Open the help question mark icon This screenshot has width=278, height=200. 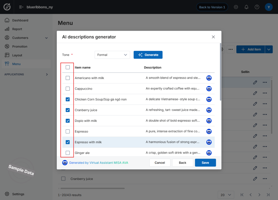257,7
